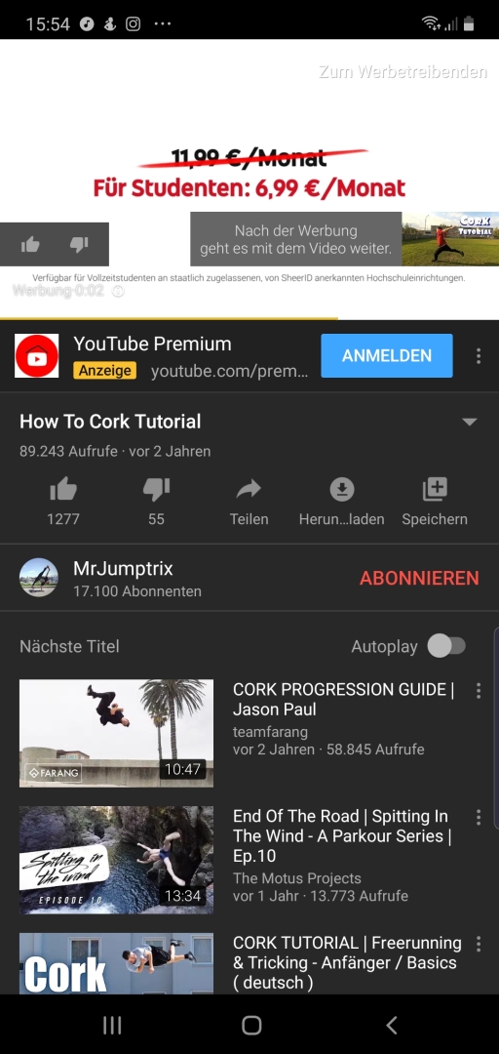
Task: Open options menu for YouTube Premium ad
Action: (x=479, y=355)
